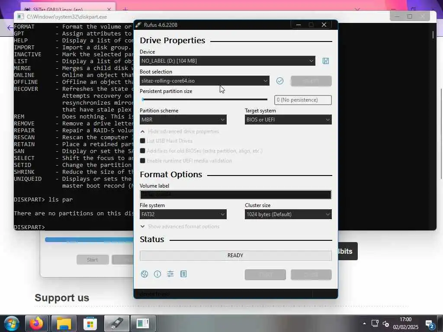Open Microsoft Store from the taskbar
Screen dimensions: 443x332
coord(90,323)
